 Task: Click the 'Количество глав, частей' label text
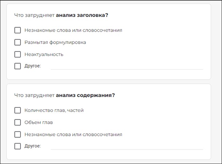[54, 110]
